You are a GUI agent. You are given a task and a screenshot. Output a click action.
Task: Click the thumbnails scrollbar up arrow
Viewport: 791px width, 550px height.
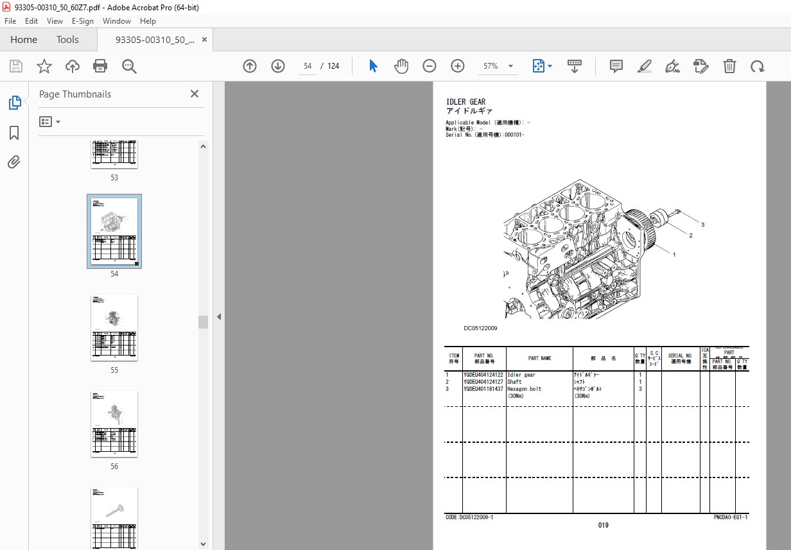tap(204, 146)
